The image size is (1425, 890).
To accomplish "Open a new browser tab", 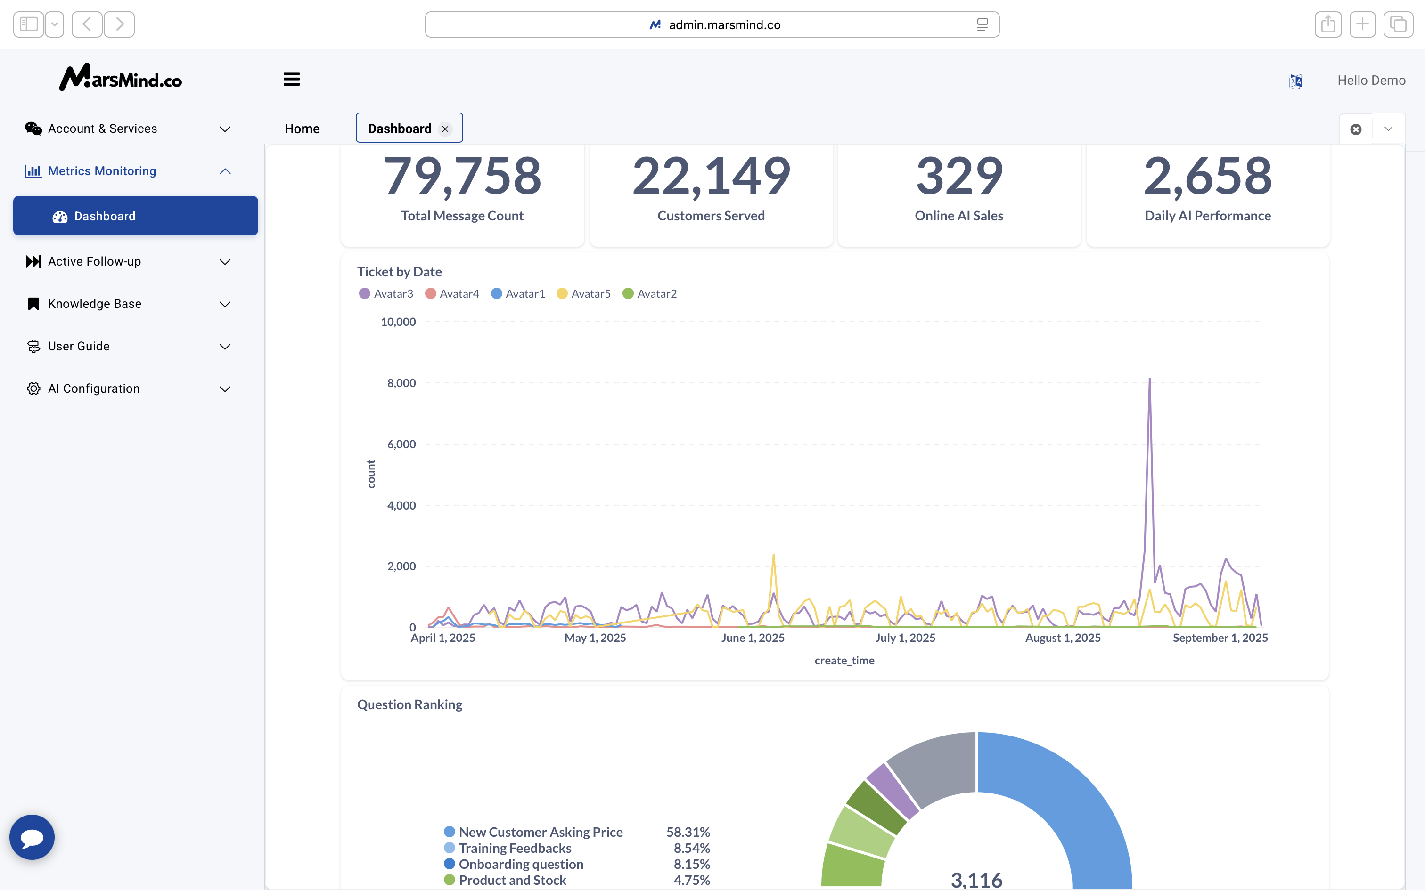I will pyautogui.click(x=1362, y=24).
